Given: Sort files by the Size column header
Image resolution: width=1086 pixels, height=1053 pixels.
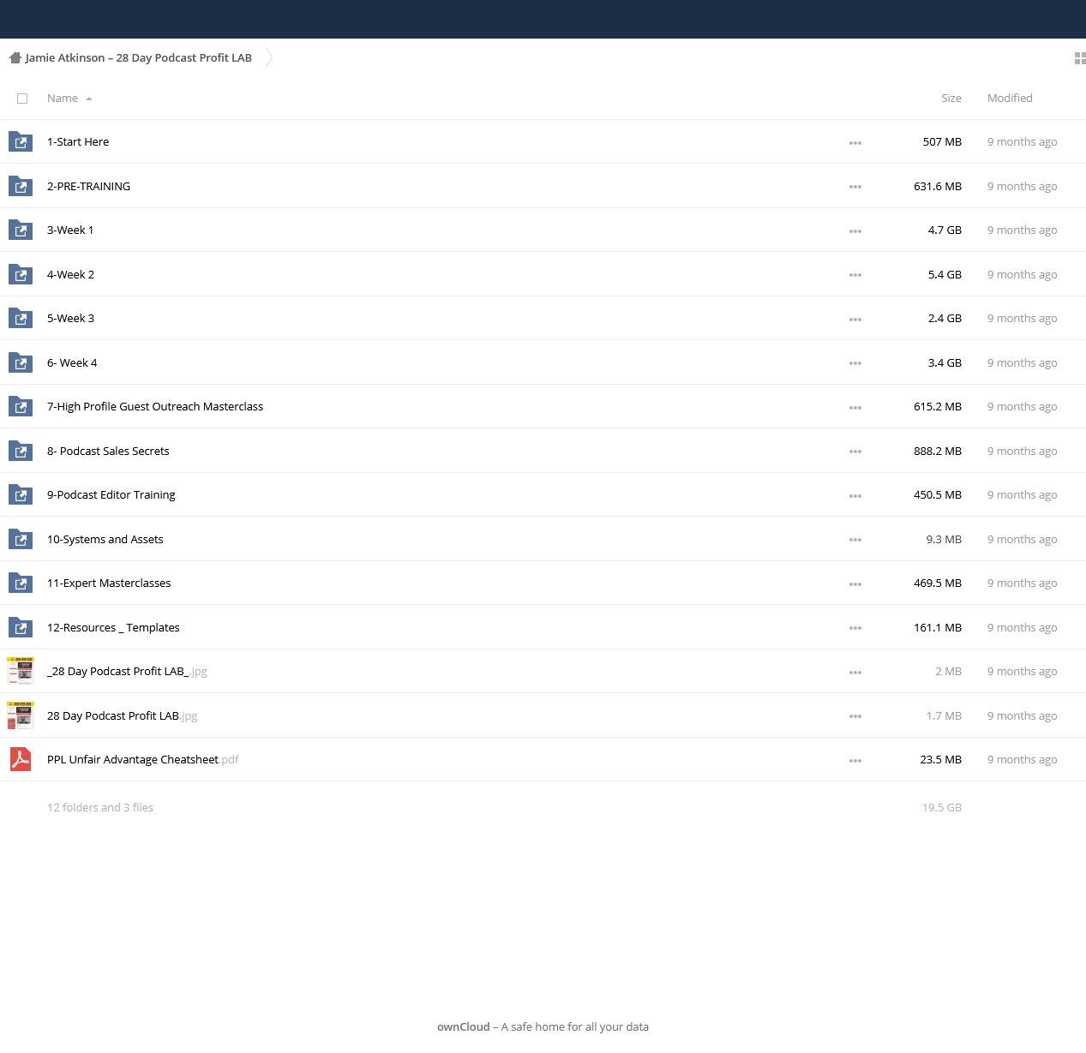Looking at the screenshot, I should 951,99.
